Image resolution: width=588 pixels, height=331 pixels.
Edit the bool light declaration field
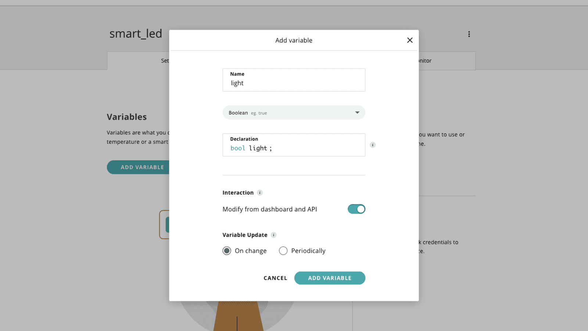click(x=294, y=148)
